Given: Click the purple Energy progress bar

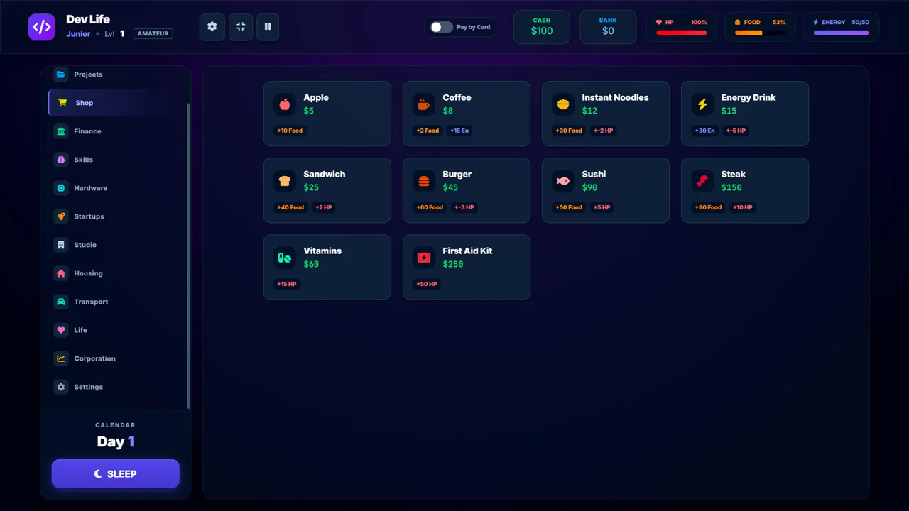Looking at the screenshot, I should tap(842, 33).
